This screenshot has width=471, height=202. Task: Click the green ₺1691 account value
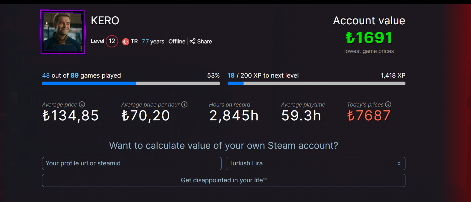(x=369, y=38)
